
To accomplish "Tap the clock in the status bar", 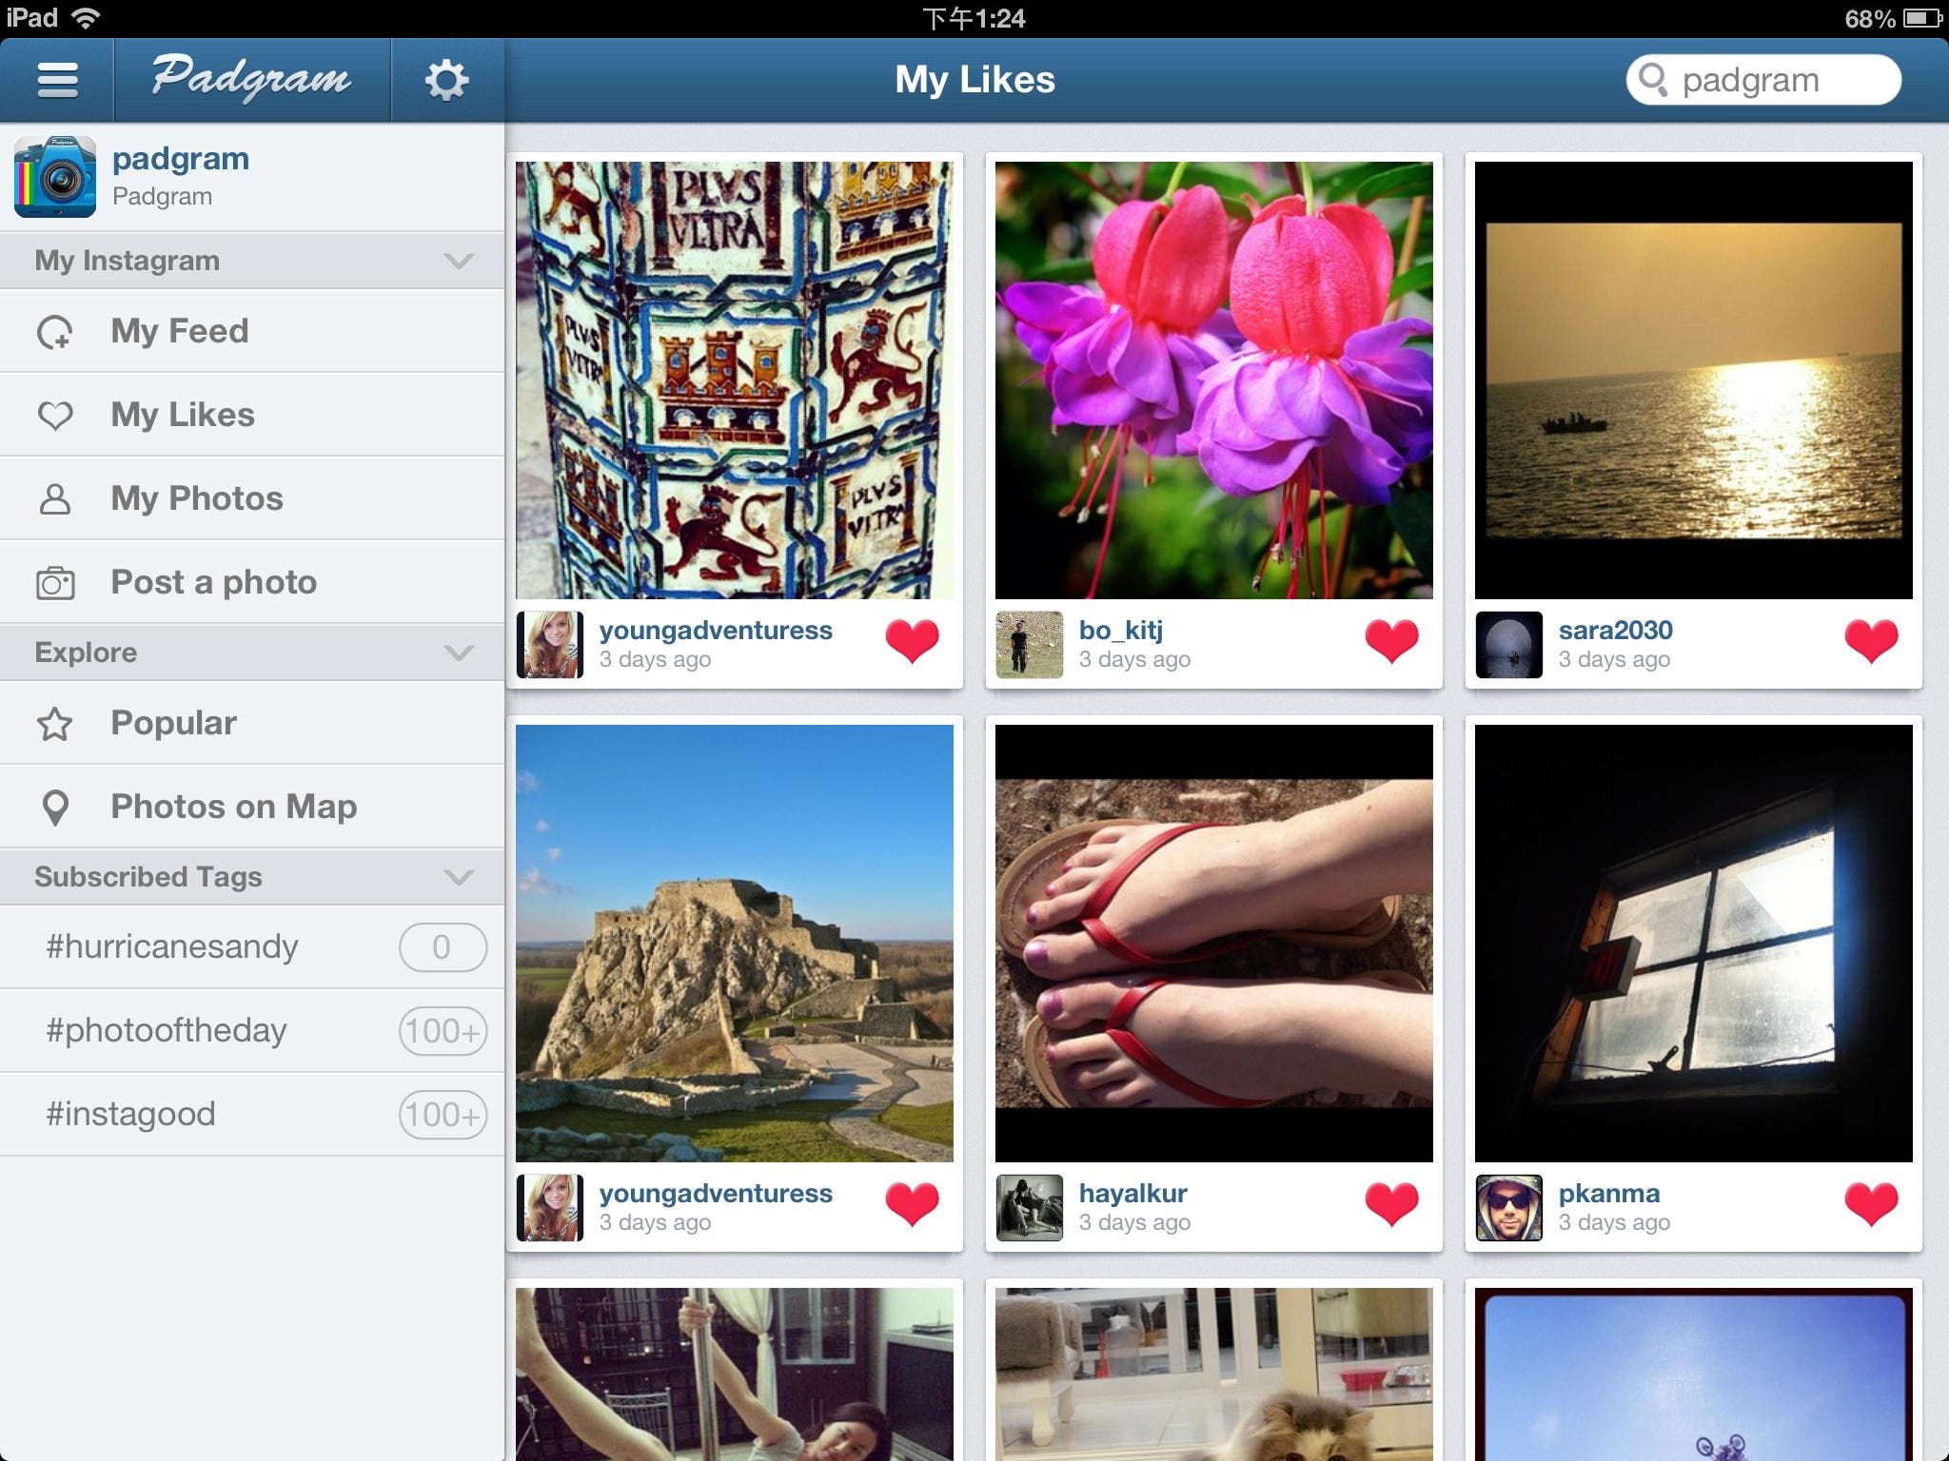I will pyautogui.click(x=974, y=18).
